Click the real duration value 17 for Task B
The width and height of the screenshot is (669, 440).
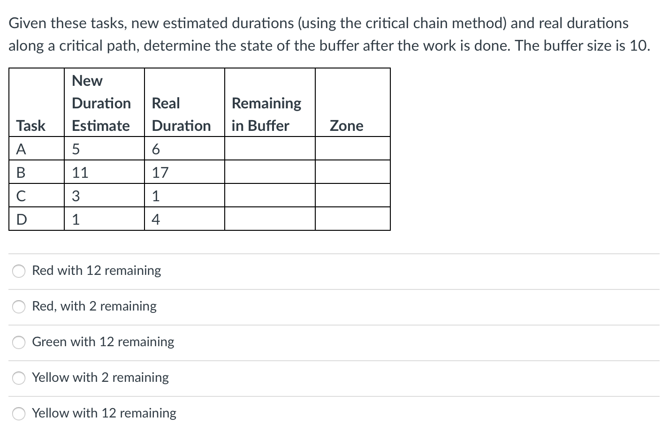coord(159,172)
